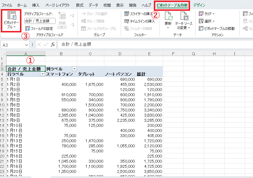Switch to the 数式 tab
The height and width of the screenshot is (178, 253).
click(x=80, y=5)
